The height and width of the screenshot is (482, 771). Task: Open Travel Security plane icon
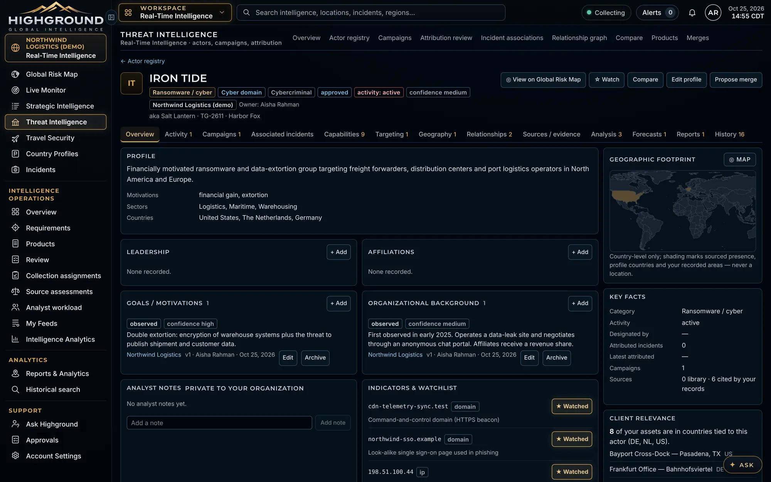[x=15, y=138]
